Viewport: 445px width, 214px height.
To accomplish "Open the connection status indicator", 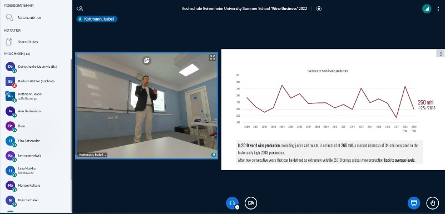I will [426, 9].
